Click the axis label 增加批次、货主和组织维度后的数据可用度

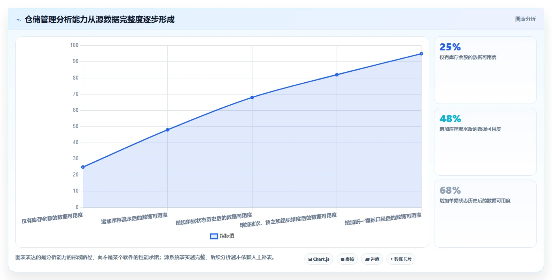(288, 220)
